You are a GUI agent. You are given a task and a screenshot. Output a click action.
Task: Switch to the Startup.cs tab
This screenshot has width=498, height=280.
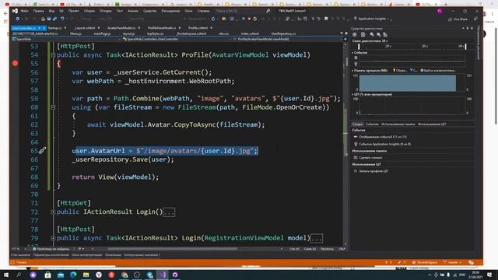point(54,28)
